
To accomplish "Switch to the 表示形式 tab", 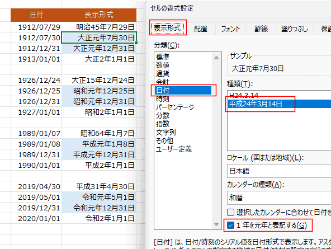I will click(167, 28).
